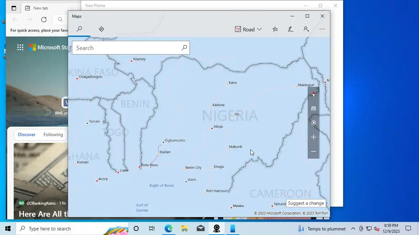Select Port Harcourt on the map
Screen dimensions: 419x235
tap(217, 191)
